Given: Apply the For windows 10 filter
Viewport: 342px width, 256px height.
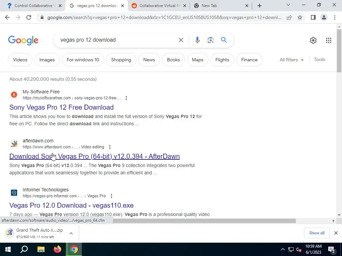Looking at the screenshot, I should pyautogui.click(x=83, y=60).
